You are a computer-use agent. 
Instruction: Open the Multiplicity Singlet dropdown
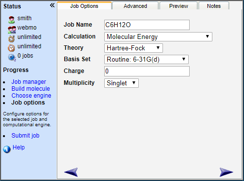122,83
